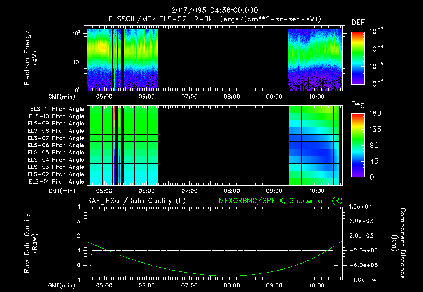Select the ELS-01 Pitch Angle row label
The image size is (423, 292).
57,181
